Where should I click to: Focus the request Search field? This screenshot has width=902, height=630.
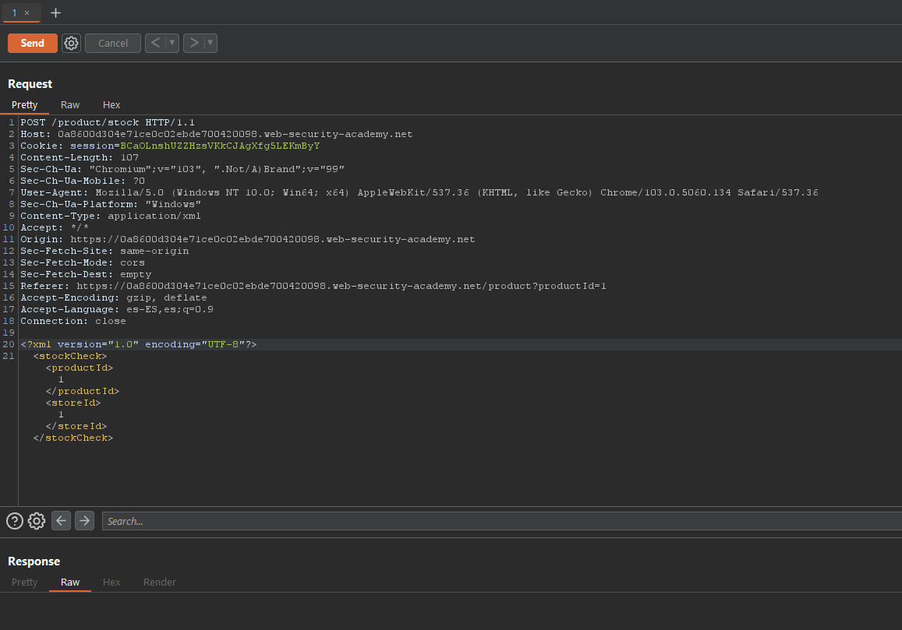point(501,521)
